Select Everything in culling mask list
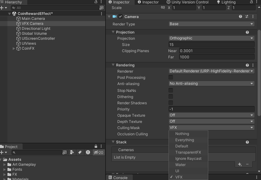This screenshot has height=180, width=261. [x=188, y=140]
